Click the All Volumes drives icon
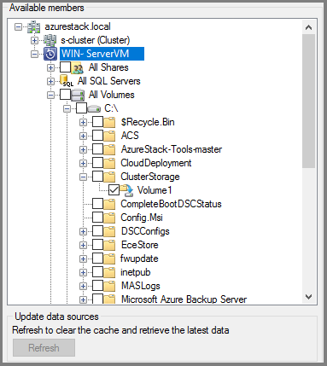Image resolution: width=327 pixels, height=366 pixels. (78, 95)
